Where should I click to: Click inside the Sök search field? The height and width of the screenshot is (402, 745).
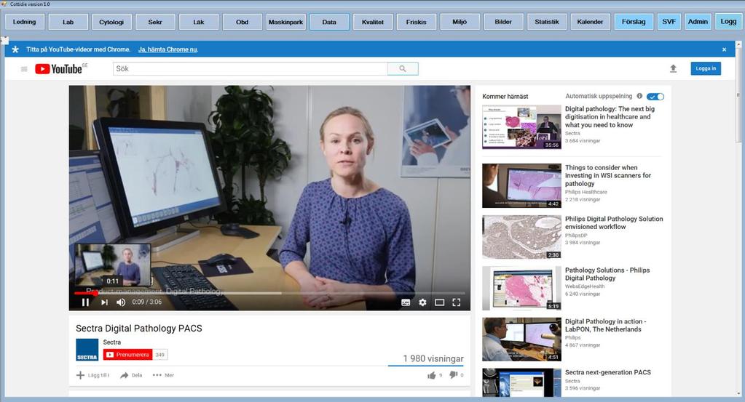point(250,69)
